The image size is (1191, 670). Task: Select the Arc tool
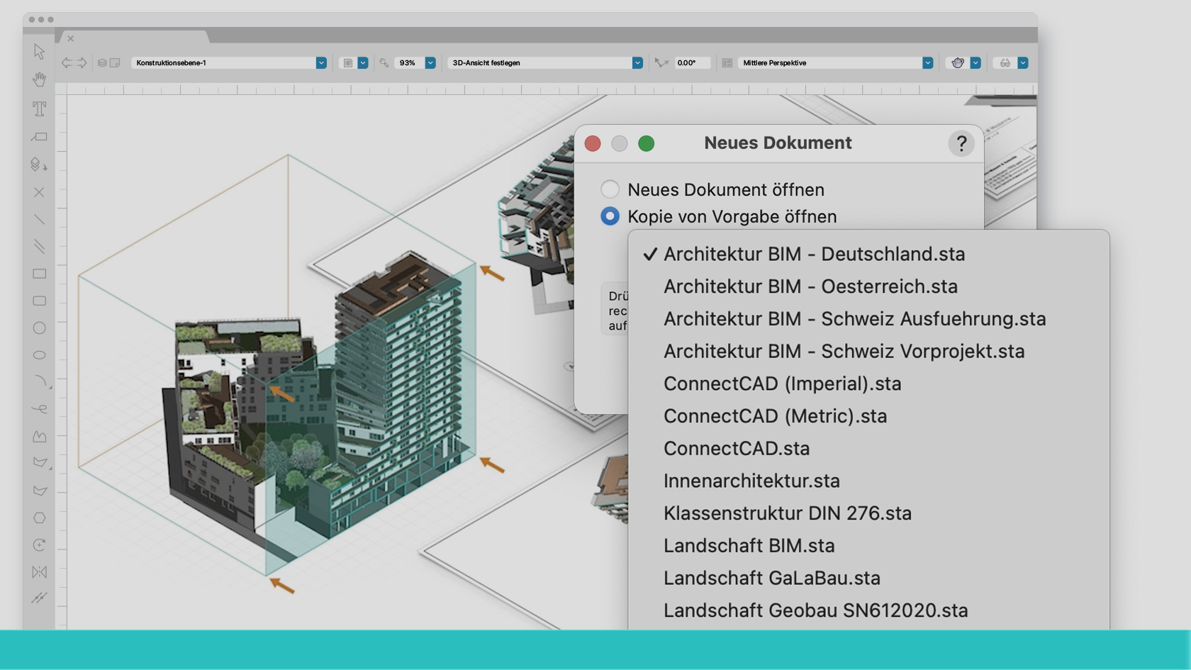tap(41, 382)
